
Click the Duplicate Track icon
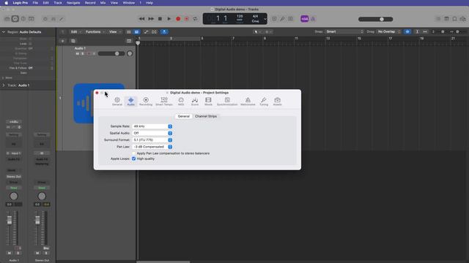[73, 41]
